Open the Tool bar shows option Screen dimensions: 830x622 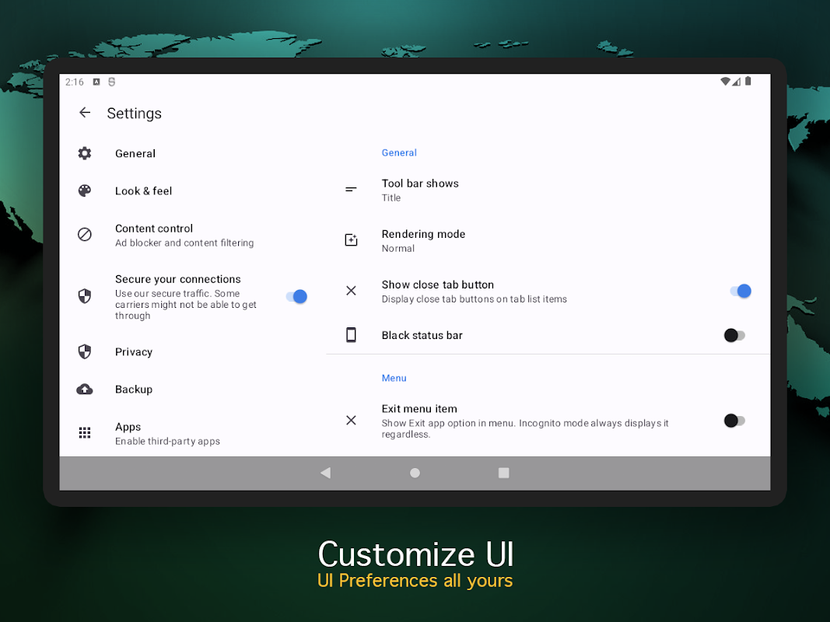(x=548, y=190)
